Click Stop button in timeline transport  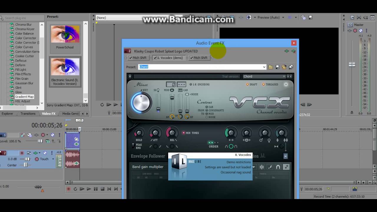102,189
